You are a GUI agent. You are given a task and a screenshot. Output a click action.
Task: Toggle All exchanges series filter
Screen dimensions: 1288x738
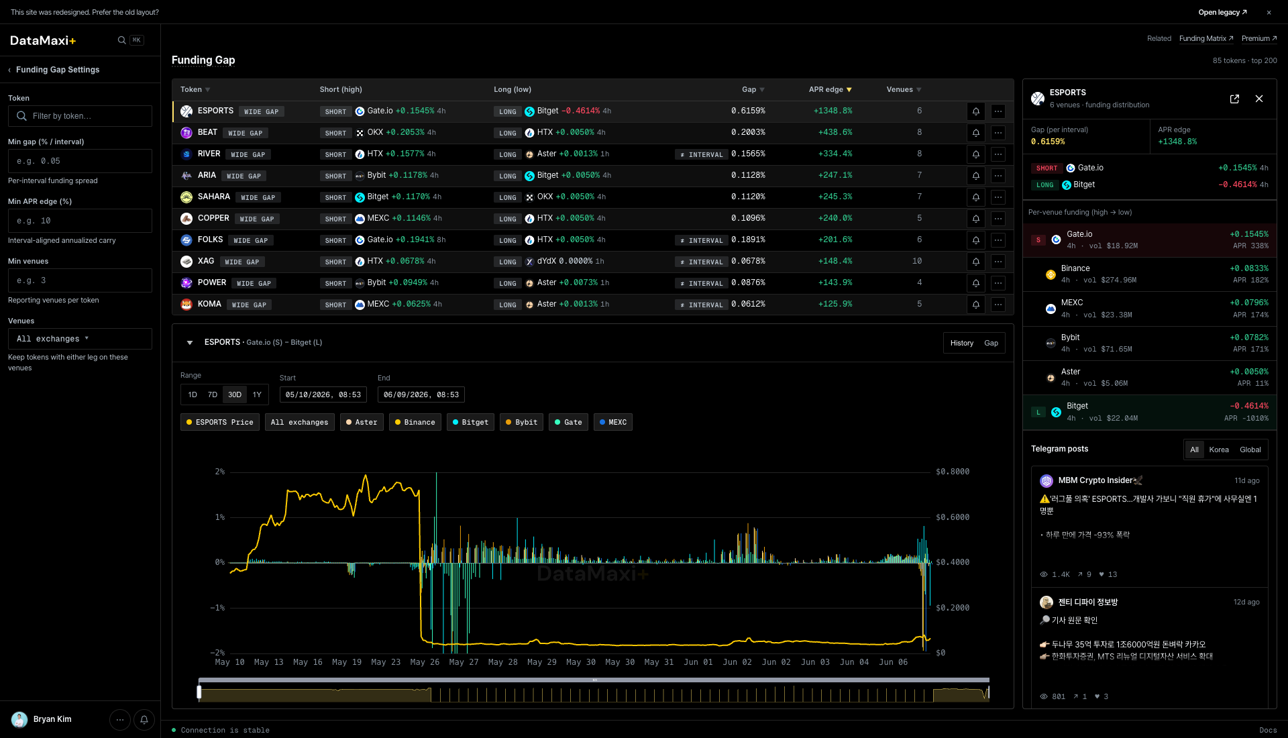(299, 422)
